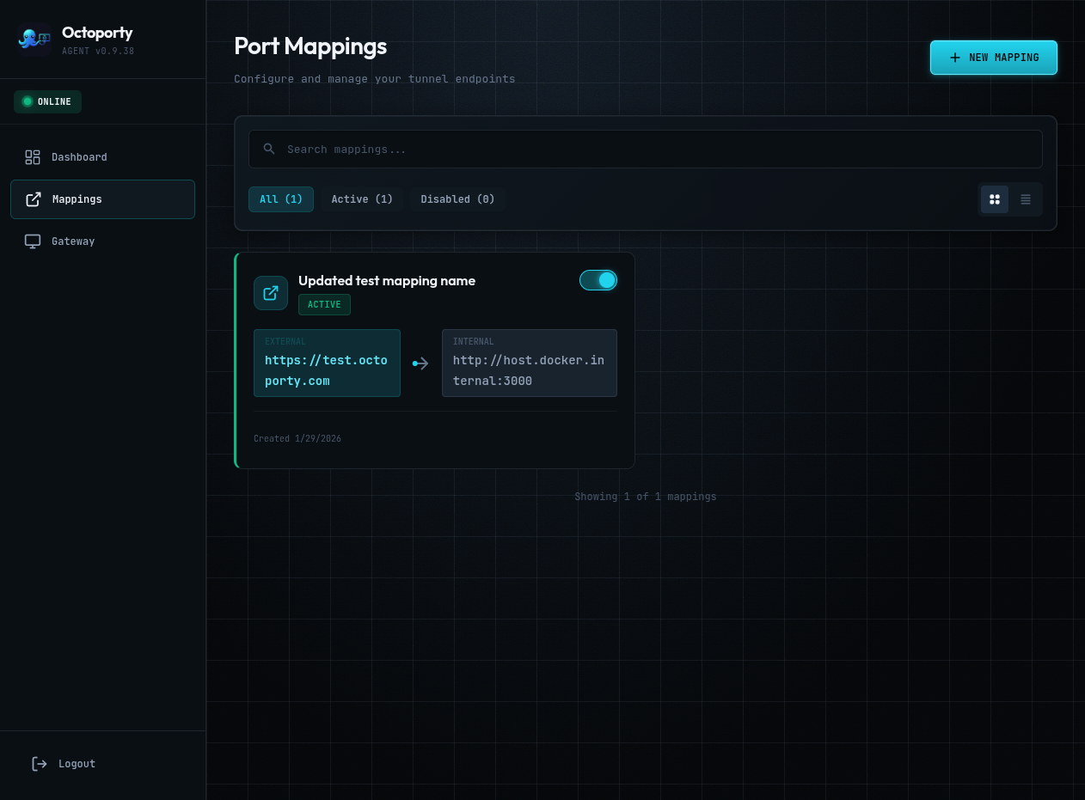Click the Octoporty octopus logo icon
1085x800 pixels.
coord(34,39)
